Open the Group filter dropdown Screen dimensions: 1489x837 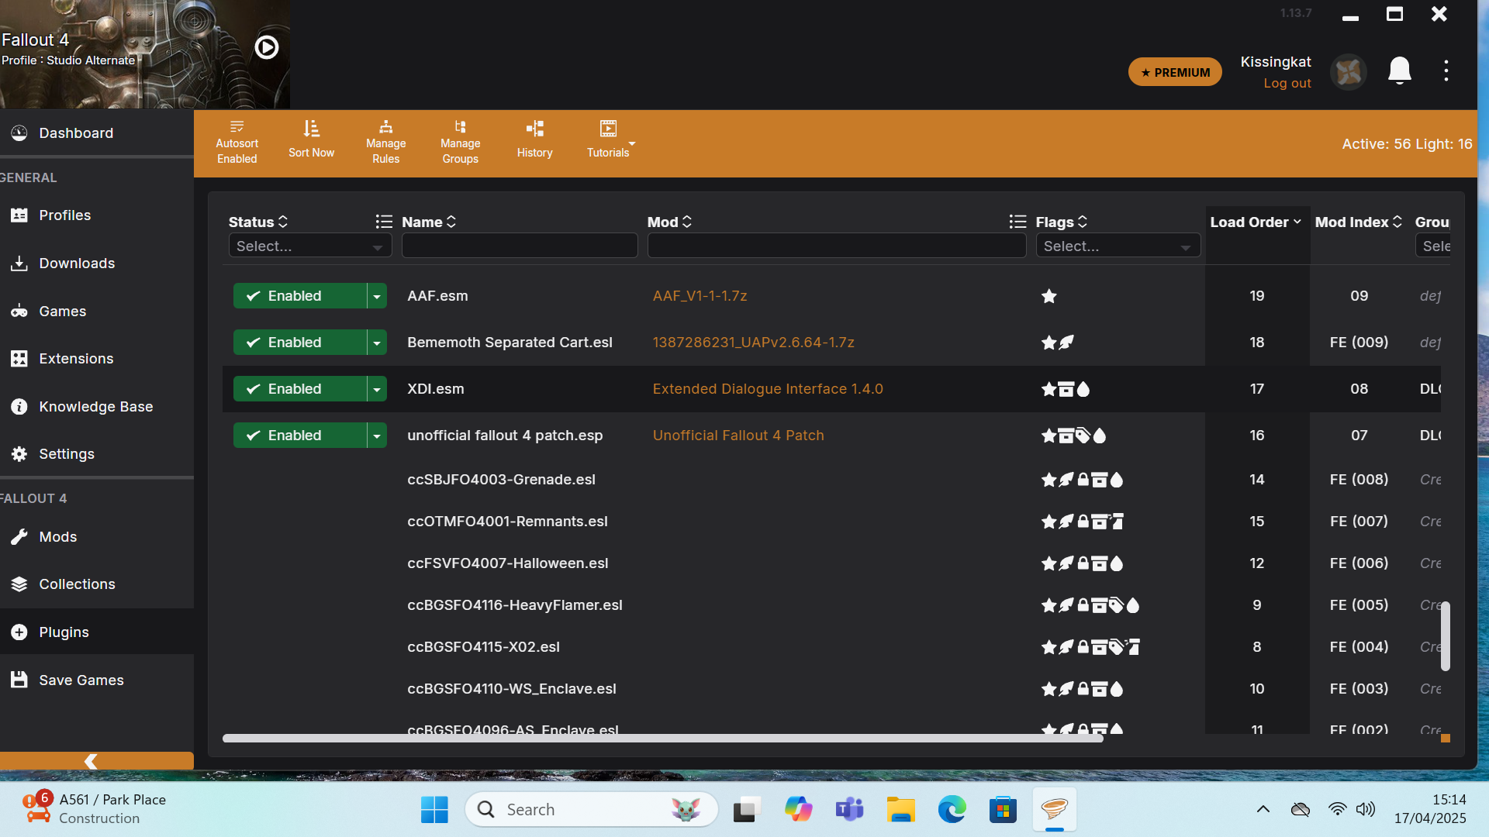1435,246
